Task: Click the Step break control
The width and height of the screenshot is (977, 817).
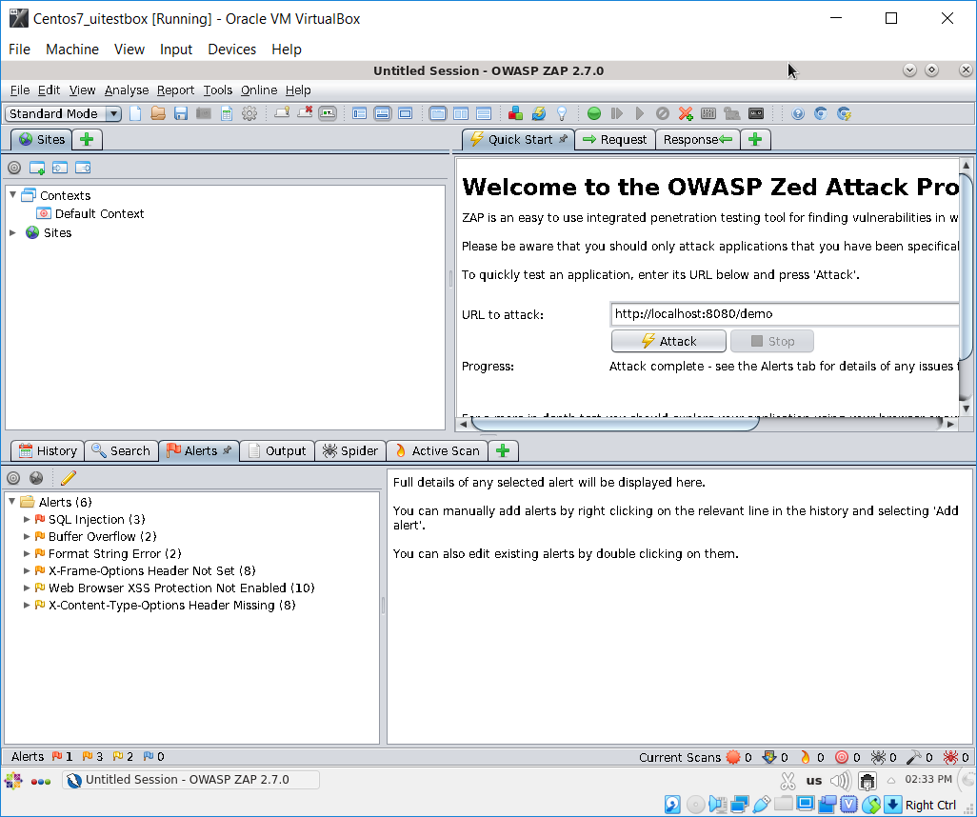Action: [617, 113]
